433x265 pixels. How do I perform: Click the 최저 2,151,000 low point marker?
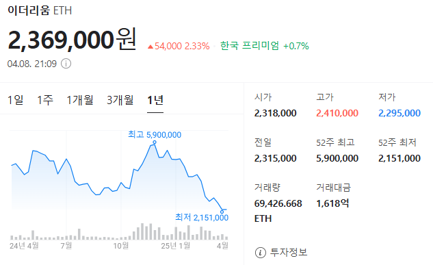[222, 212]
